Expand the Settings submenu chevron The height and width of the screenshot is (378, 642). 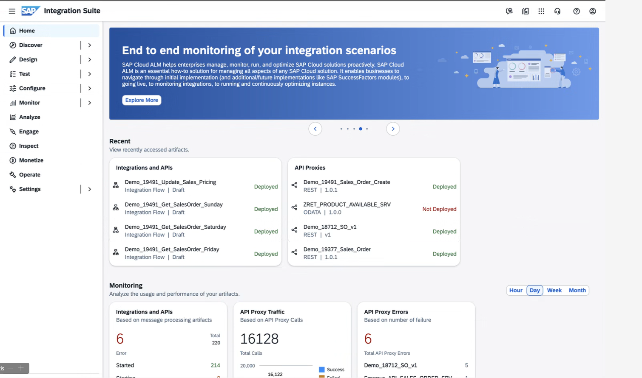90,189
